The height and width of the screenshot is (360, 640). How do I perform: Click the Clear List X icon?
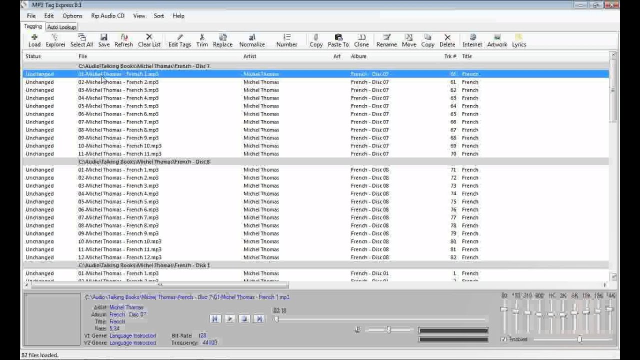tap(149, 40)
